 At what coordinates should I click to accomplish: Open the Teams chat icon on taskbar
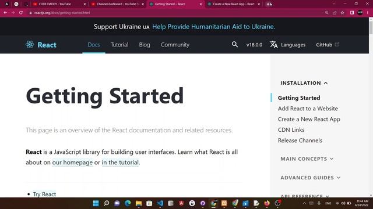(x=117, y=203)
